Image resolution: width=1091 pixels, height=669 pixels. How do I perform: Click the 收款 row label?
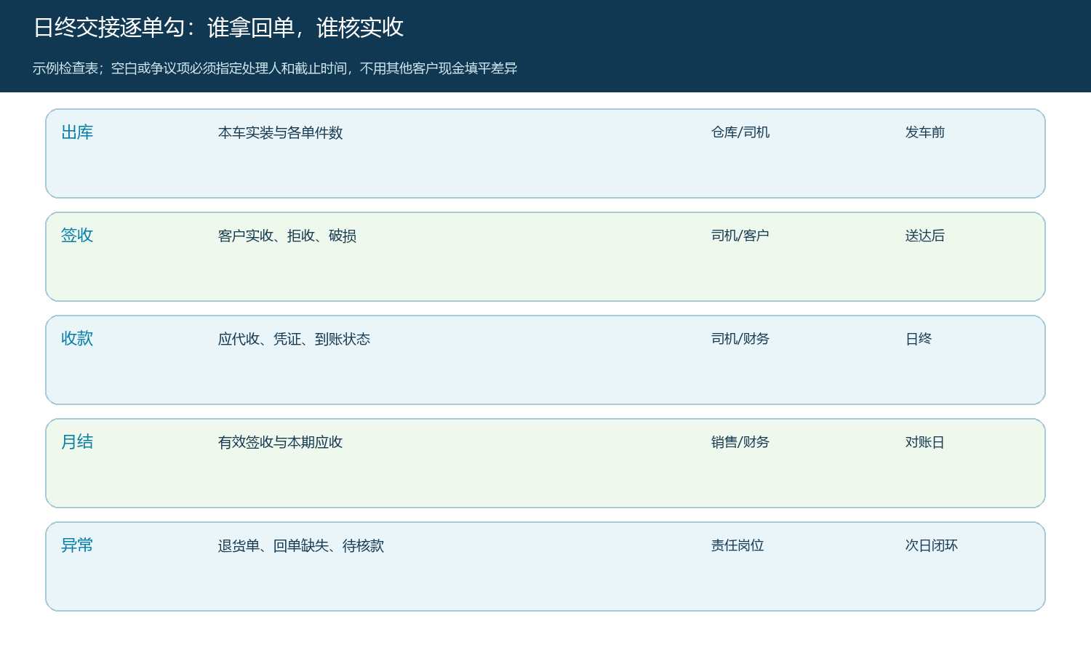(x=77, y=339)
